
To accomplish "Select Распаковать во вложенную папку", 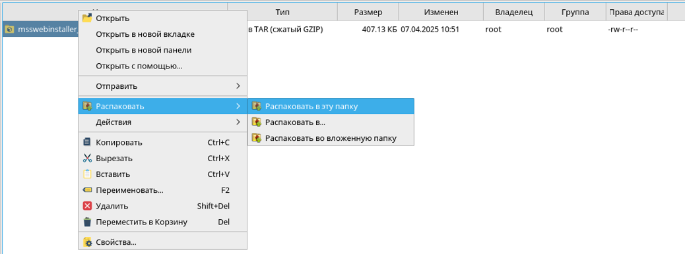I will click(331, 139).
